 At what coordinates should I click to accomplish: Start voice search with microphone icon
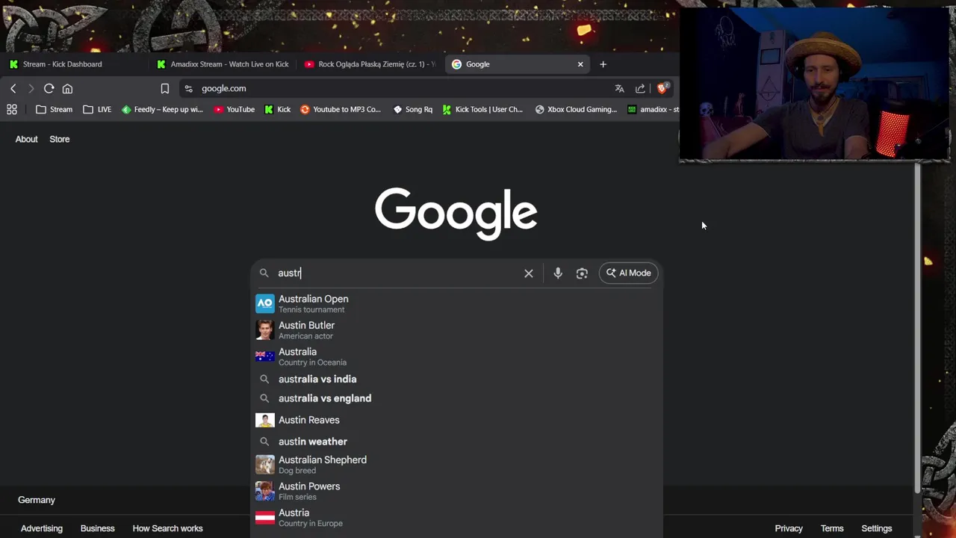[558, 273]
